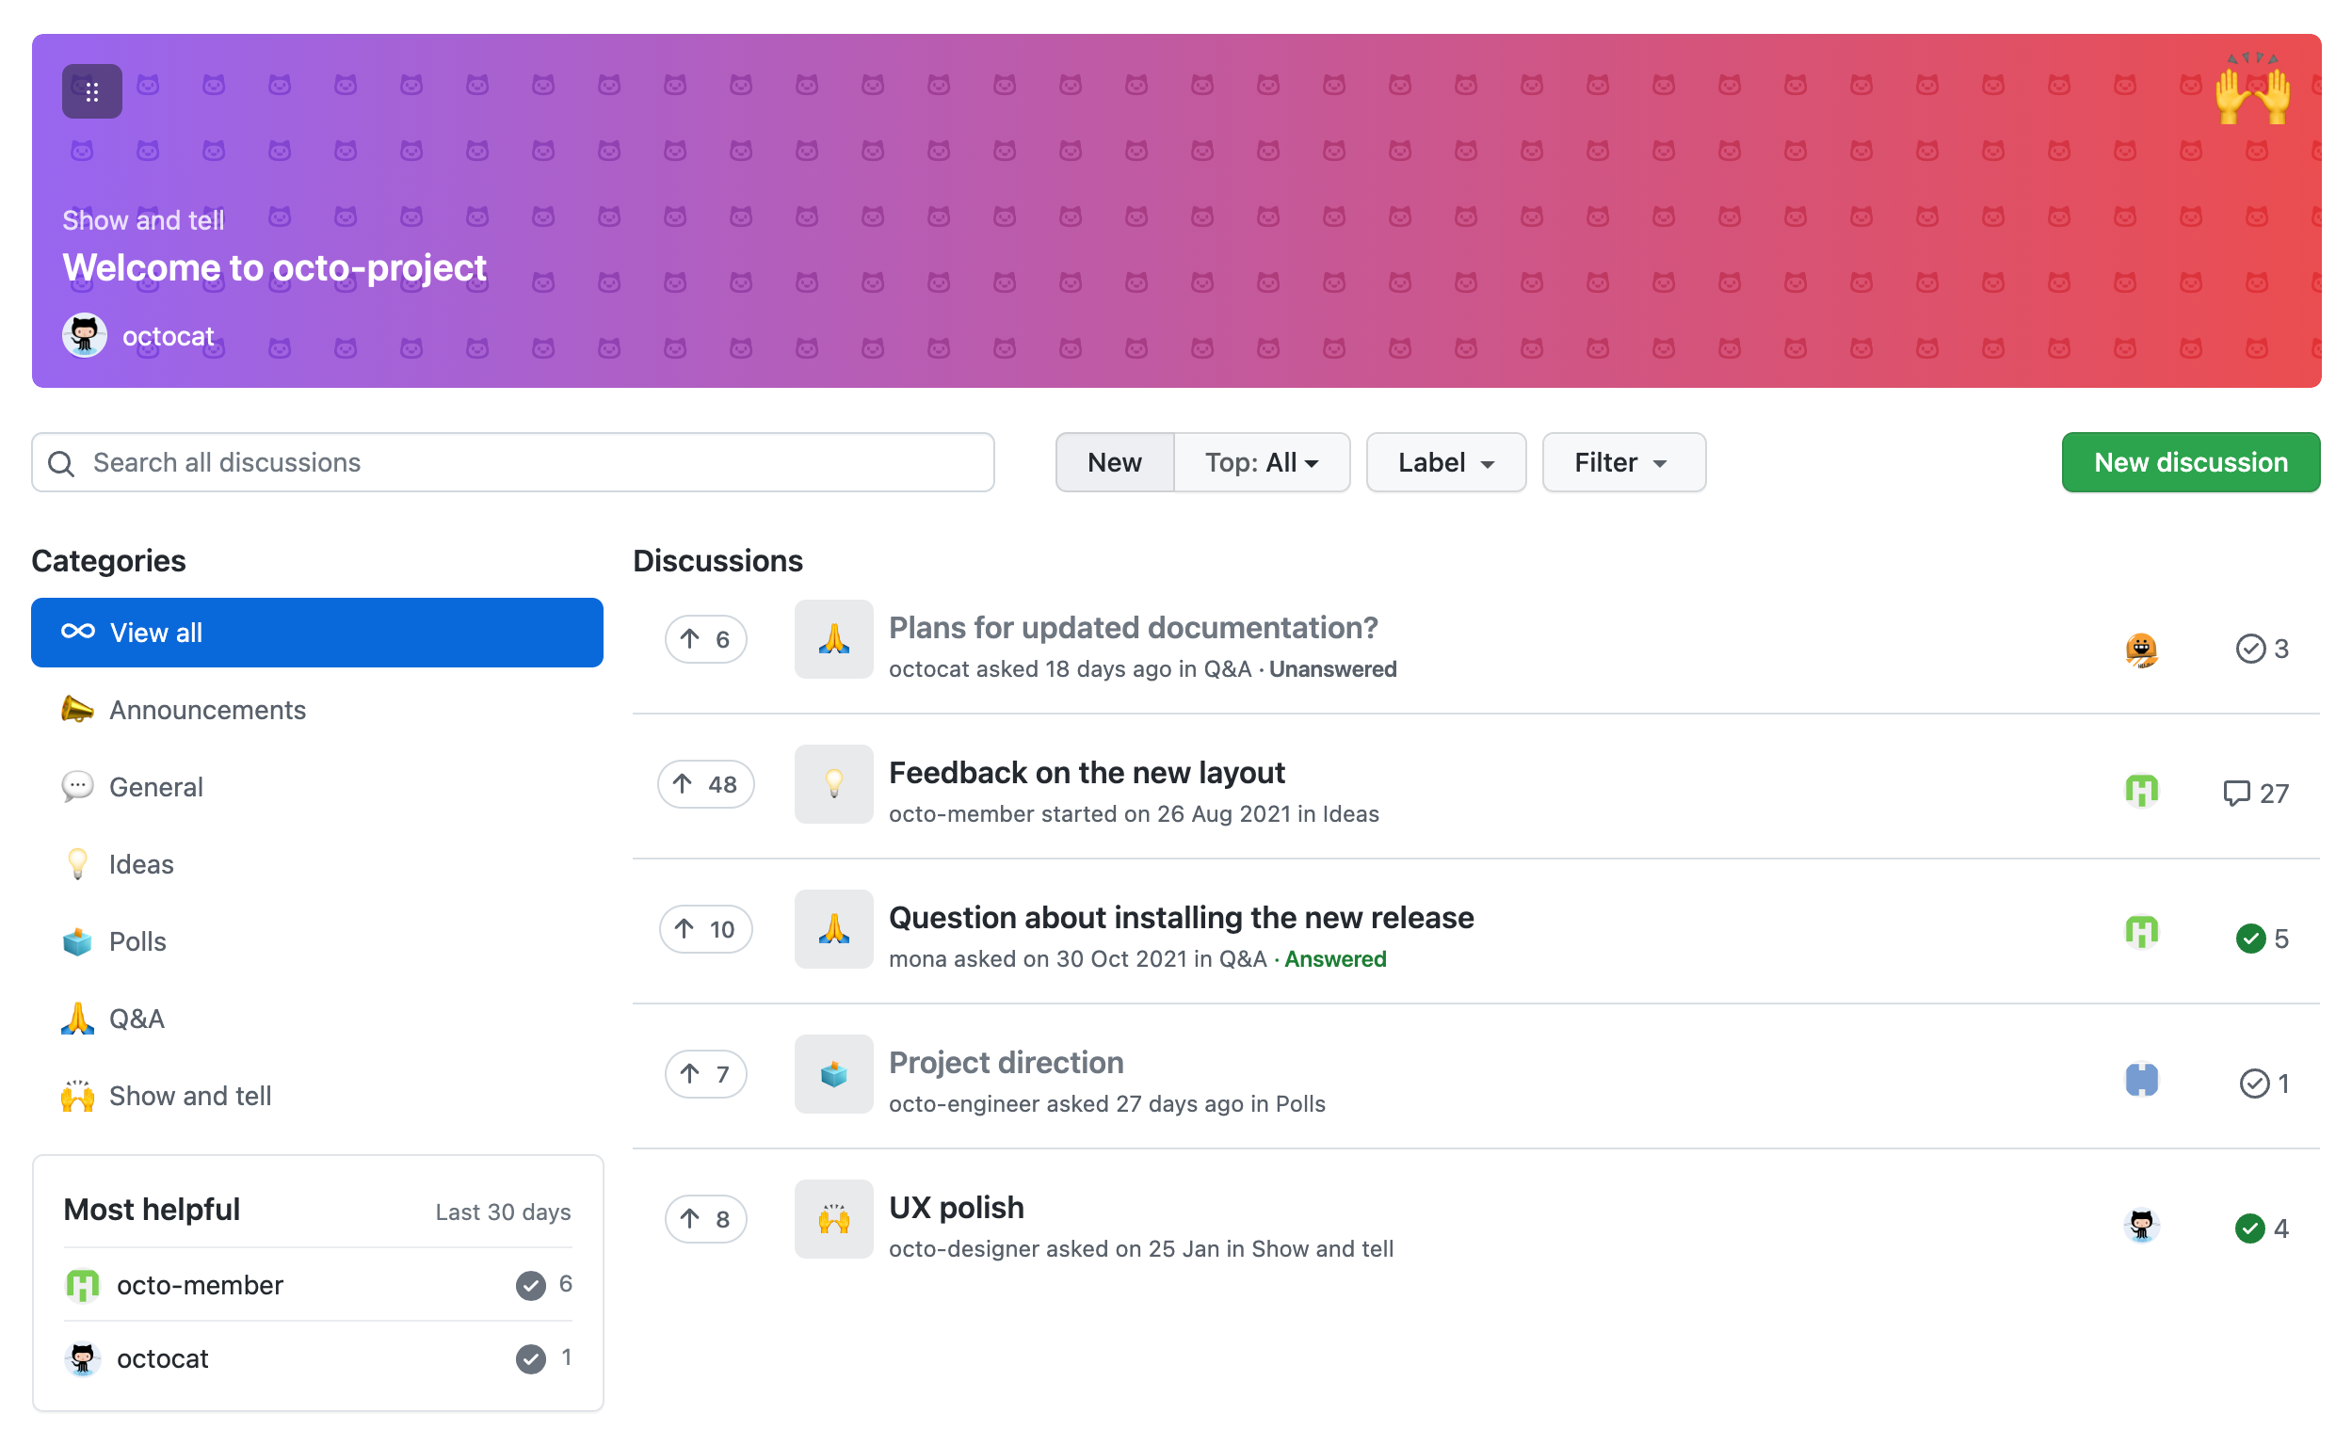Screen dimensions: 2352x1445
Task: Toggle the 'Q&A' category filter
Action: click(137, 1019)
